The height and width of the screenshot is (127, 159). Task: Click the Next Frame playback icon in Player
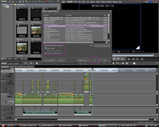click(x=114, y=59)
